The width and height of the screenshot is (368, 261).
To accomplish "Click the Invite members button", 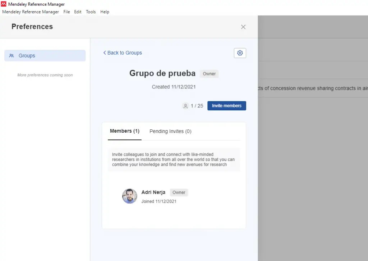I will point(227,106).
